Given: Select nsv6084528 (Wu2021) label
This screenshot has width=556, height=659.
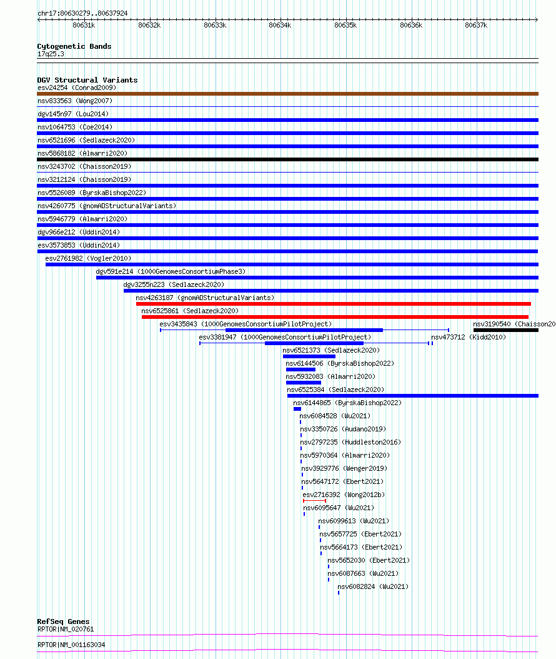Looking at the screenshot, I should click(x=335, y=416).
